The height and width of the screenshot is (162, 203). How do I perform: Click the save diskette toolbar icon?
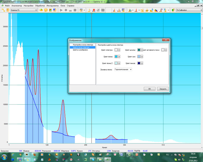46,10
